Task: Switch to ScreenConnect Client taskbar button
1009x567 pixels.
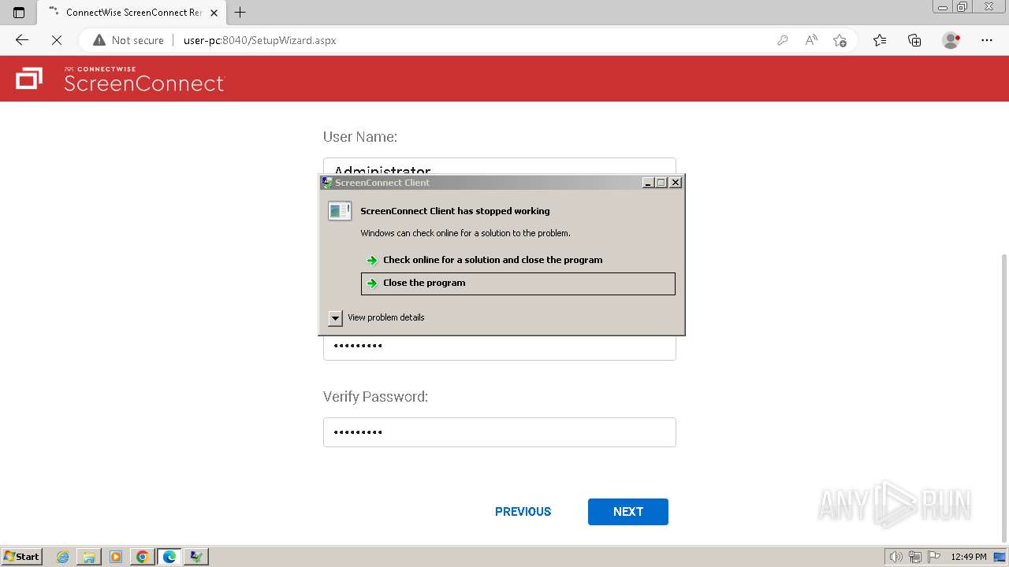Action: 195,557
